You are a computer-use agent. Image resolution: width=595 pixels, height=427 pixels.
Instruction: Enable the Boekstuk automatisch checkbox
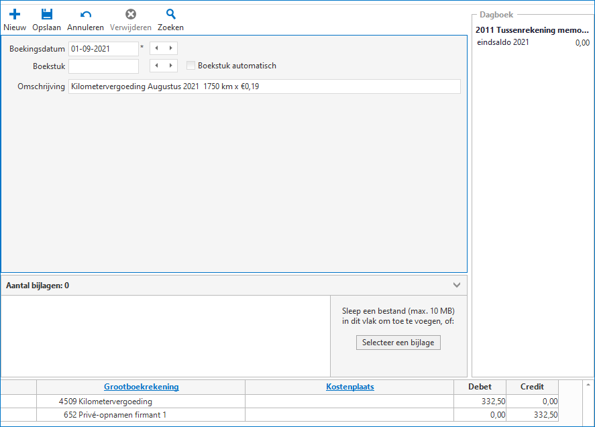tap(191, 66)
